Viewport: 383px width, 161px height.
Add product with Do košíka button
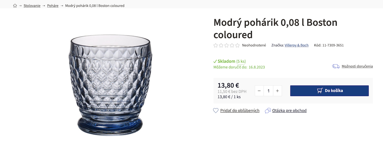[329, 91]
